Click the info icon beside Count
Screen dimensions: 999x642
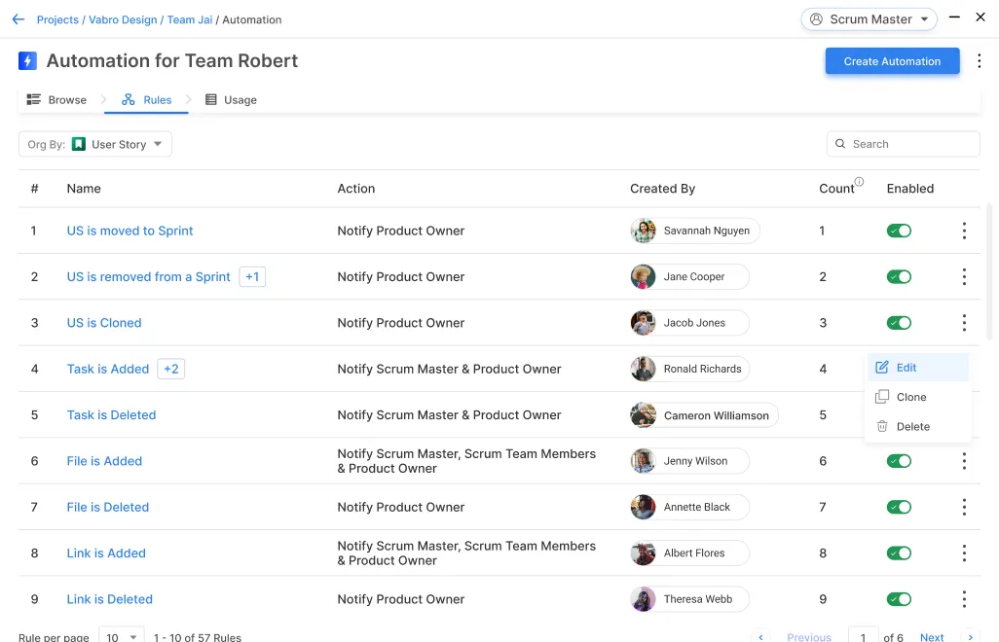pyautogui.click(x=859, y=182)
